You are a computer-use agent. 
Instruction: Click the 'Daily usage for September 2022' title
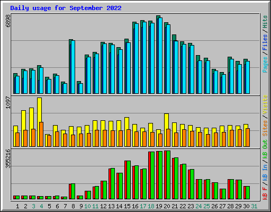click(x=66, y=8)
